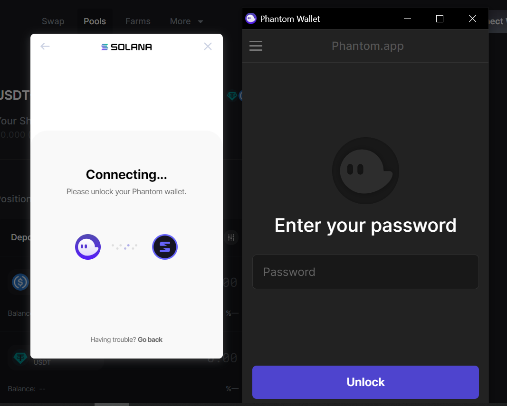The width and height of the screenshot is (507, 406).
Task: Go to the Farms tab
Action: pyautogui.click(x=138, y=21)
